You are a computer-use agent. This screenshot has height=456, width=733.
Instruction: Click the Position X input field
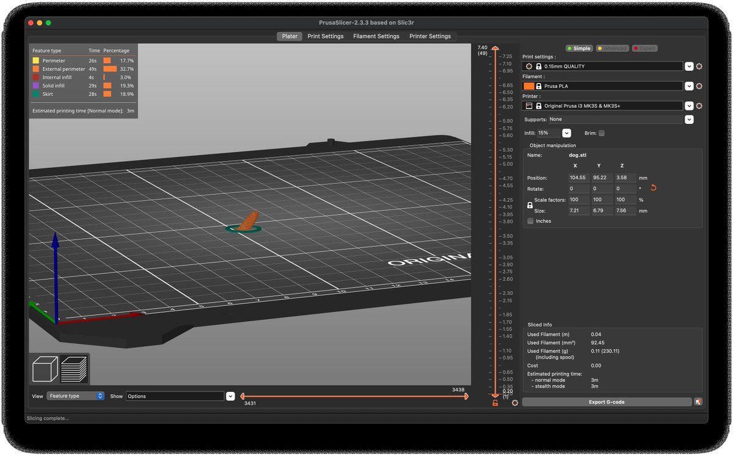578,178
